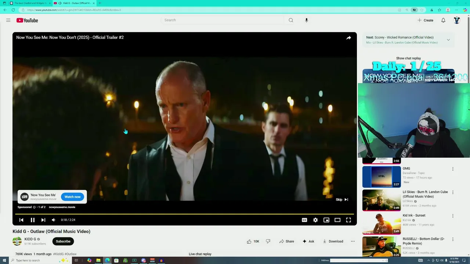Like the video with 10K likes
Screen dimensions: 470x264
[x=253, y=241]
